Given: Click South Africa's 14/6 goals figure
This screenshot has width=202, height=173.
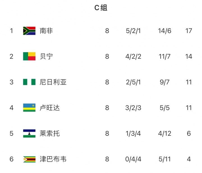Looking at the screenshot, I should (164, 31).
